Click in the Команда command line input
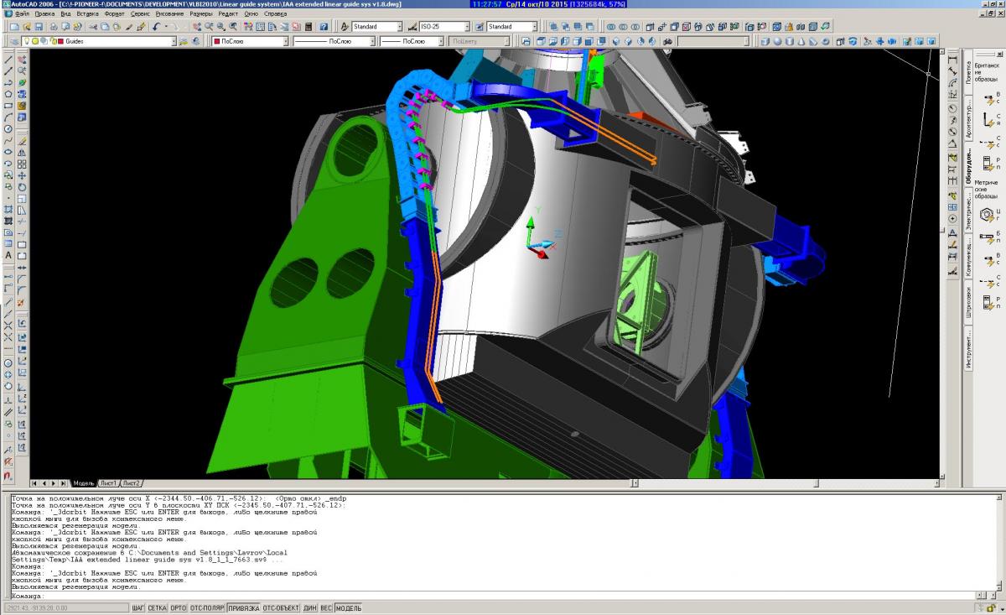 pyautogui.click(x=503, y=596)
